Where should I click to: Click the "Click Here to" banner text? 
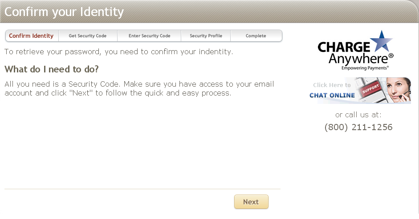click(x=332, y=85)
